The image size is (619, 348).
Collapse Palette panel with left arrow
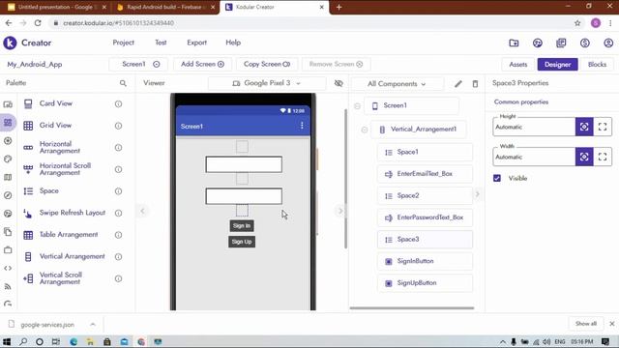142,211
